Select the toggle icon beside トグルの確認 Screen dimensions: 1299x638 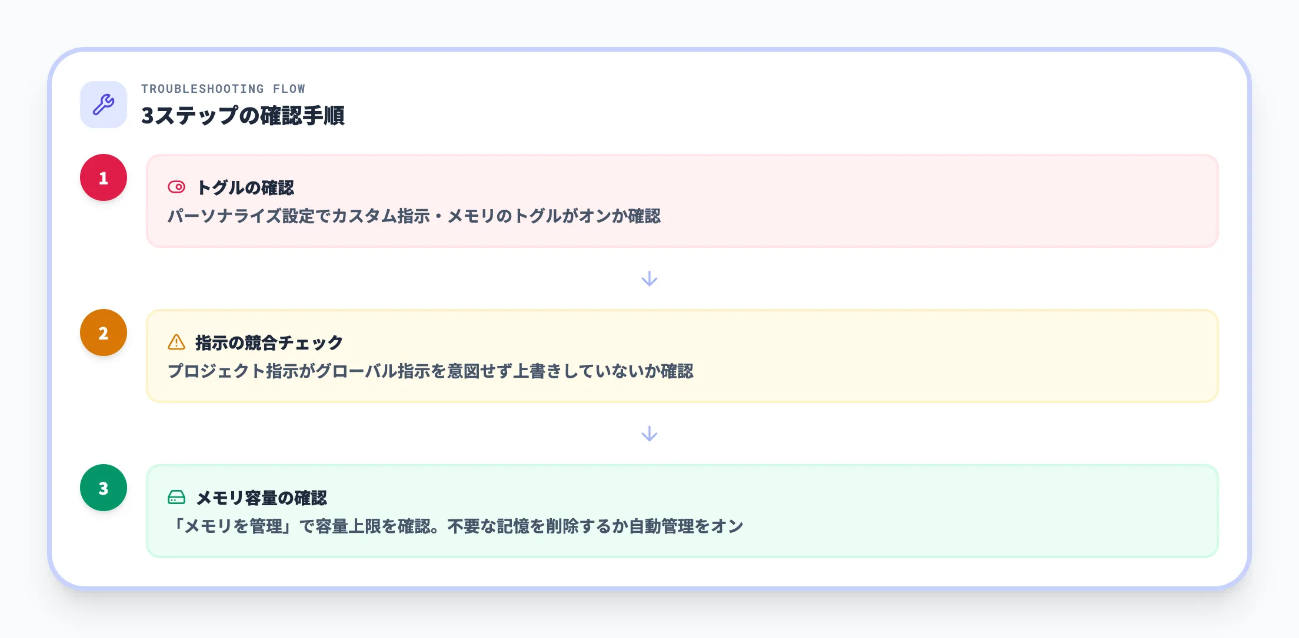pos(176,187)
